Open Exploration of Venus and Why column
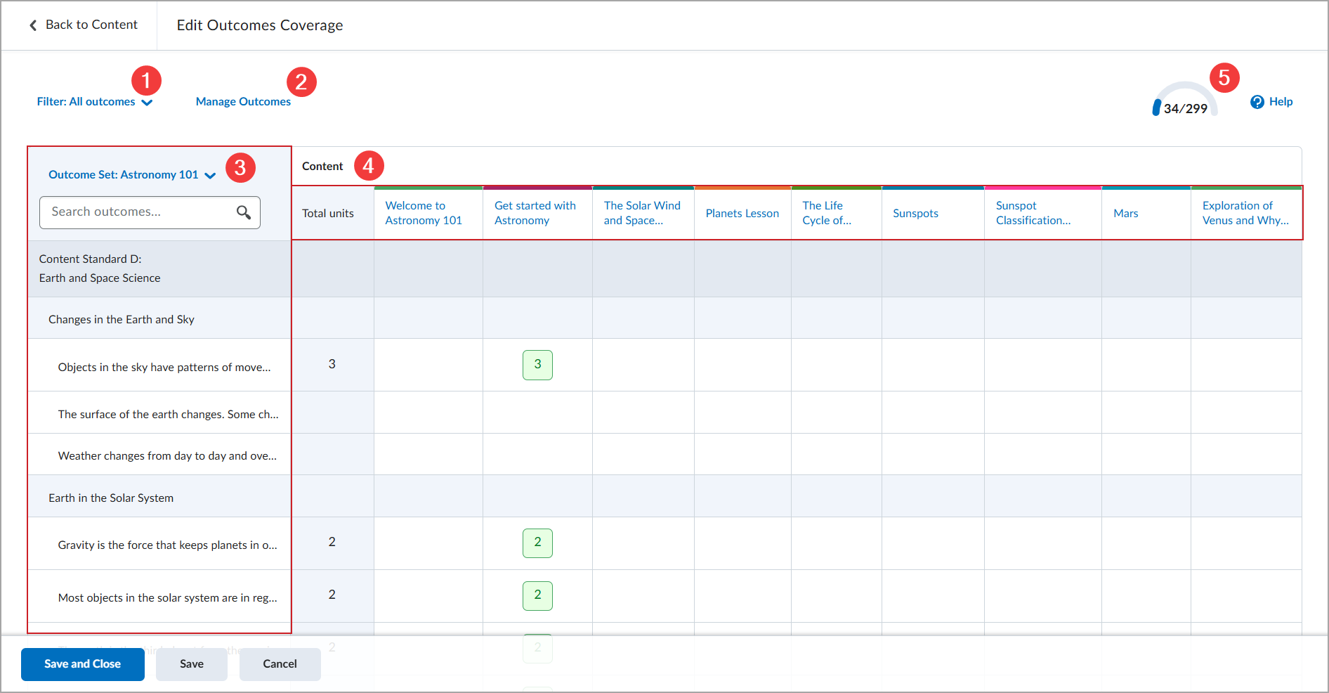 click(1245, 213)
